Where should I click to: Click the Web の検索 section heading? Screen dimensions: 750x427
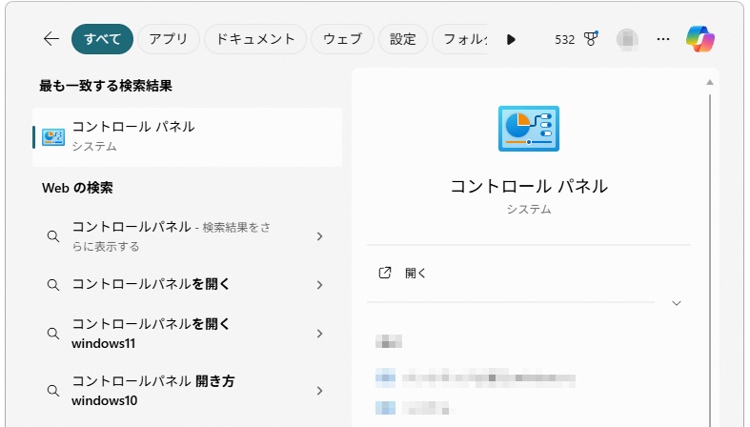point(77,188)
